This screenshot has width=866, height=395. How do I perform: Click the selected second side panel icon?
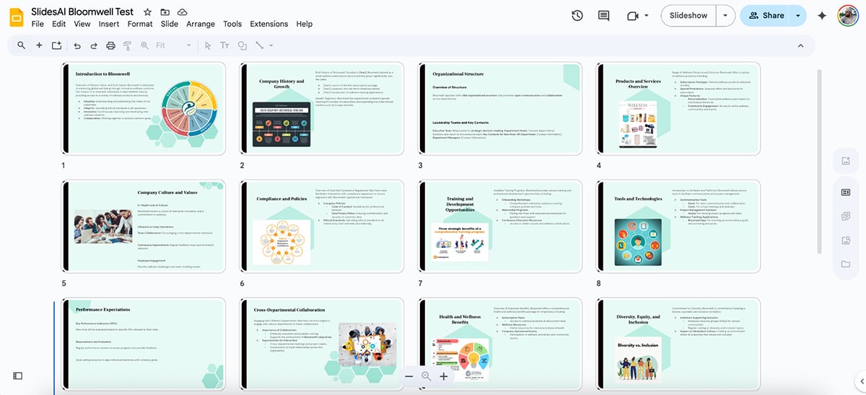[x=846, y=192]
